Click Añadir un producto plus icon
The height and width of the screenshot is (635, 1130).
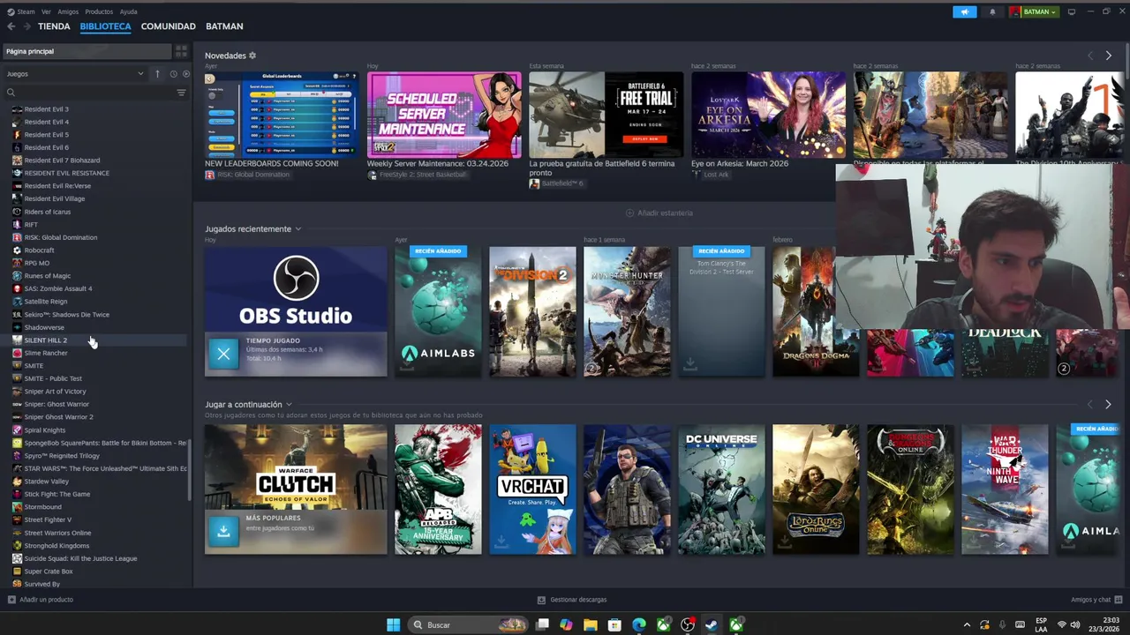(11, 600)
